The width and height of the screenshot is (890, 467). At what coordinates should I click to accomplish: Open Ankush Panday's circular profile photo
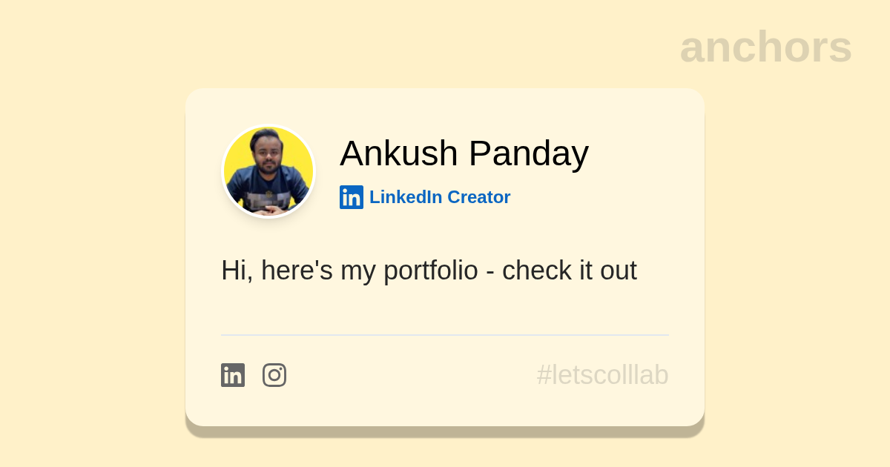(x=268, y=171)
